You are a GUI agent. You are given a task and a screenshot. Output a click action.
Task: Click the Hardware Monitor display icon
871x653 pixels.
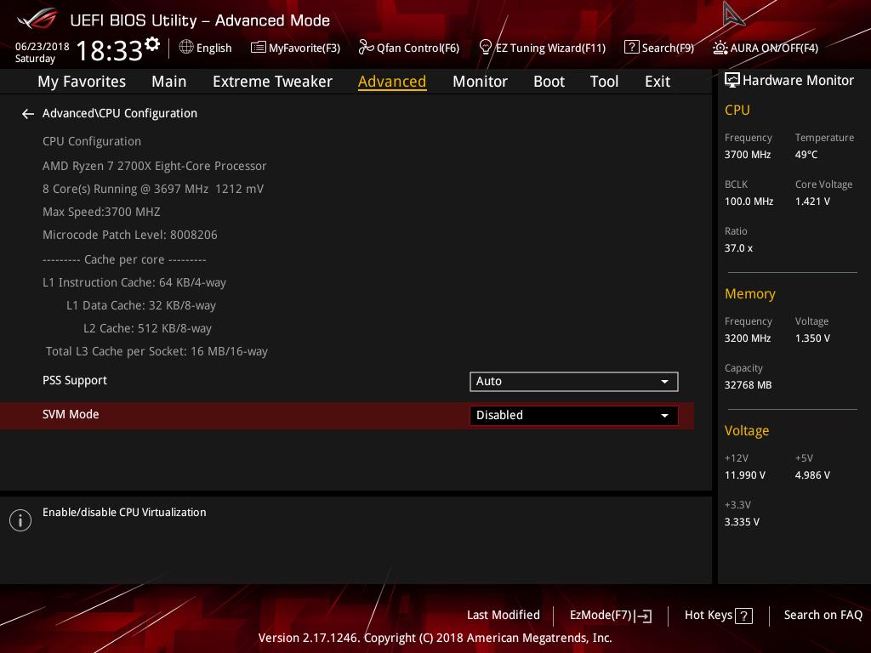tap(732, 81)
